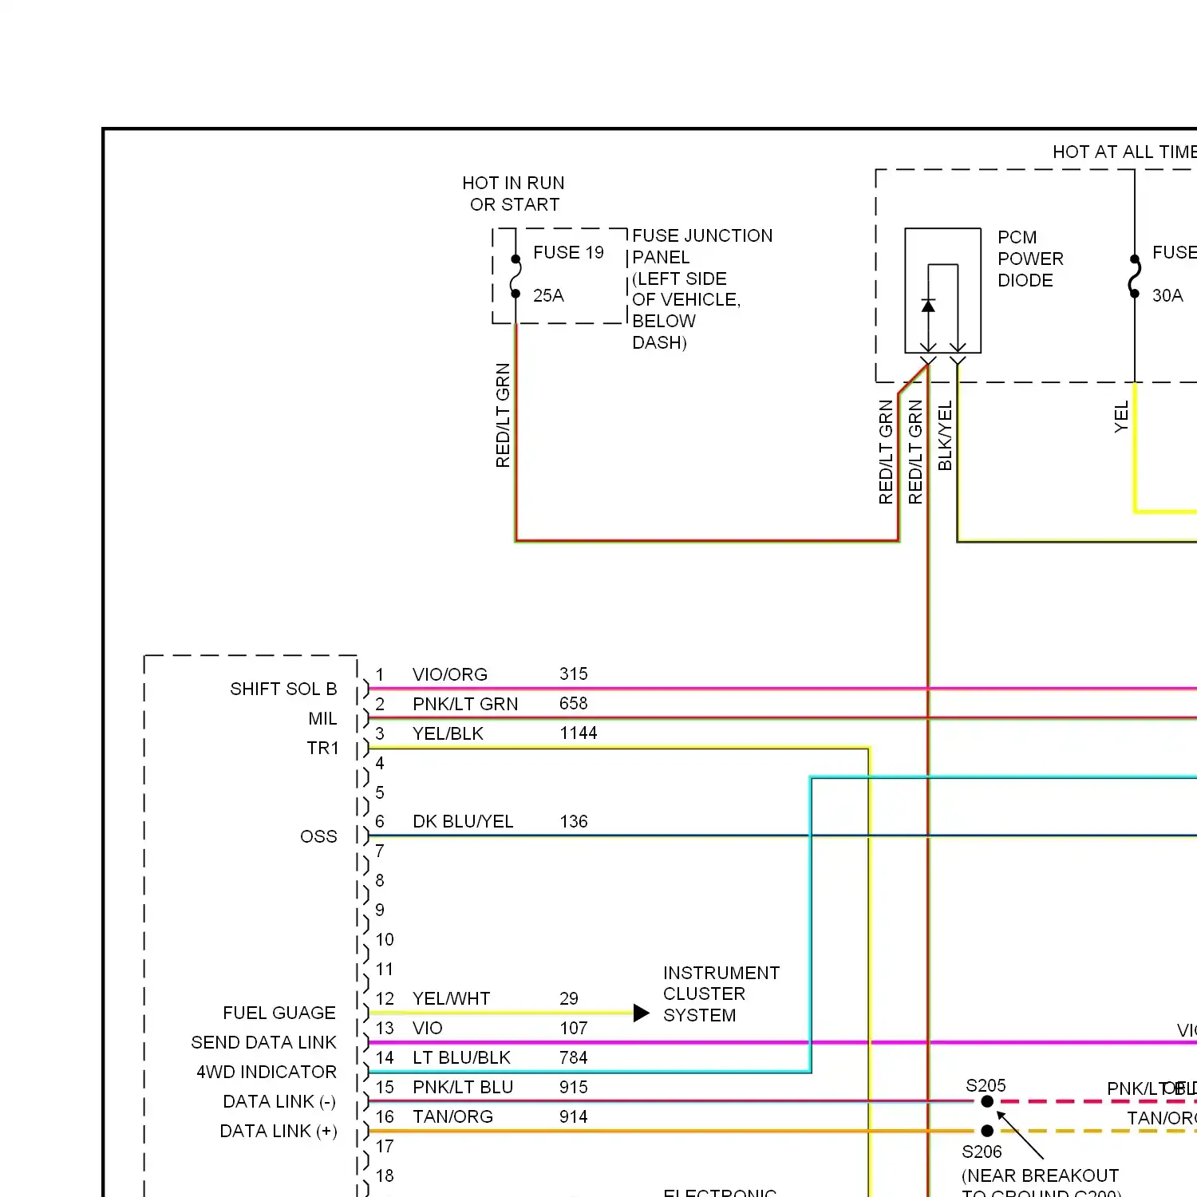This screenshot has height=1197, width=1197.
Task: Select PNK/LT BLU wire color on pin 15
Action: click(463, 1087)
